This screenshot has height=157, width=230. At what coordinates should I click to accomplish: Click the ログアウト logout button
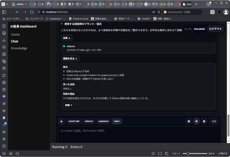(x=216, y=29)
